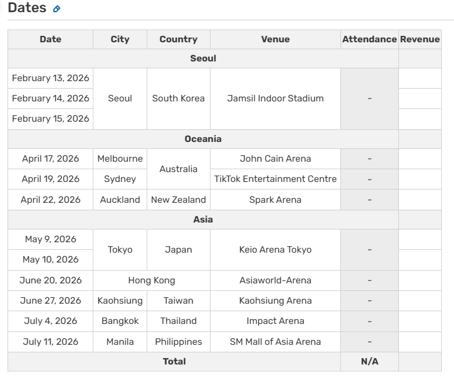Click the Philippines country cell
Screen dimensions: 454x379
[x=179, y=342]
